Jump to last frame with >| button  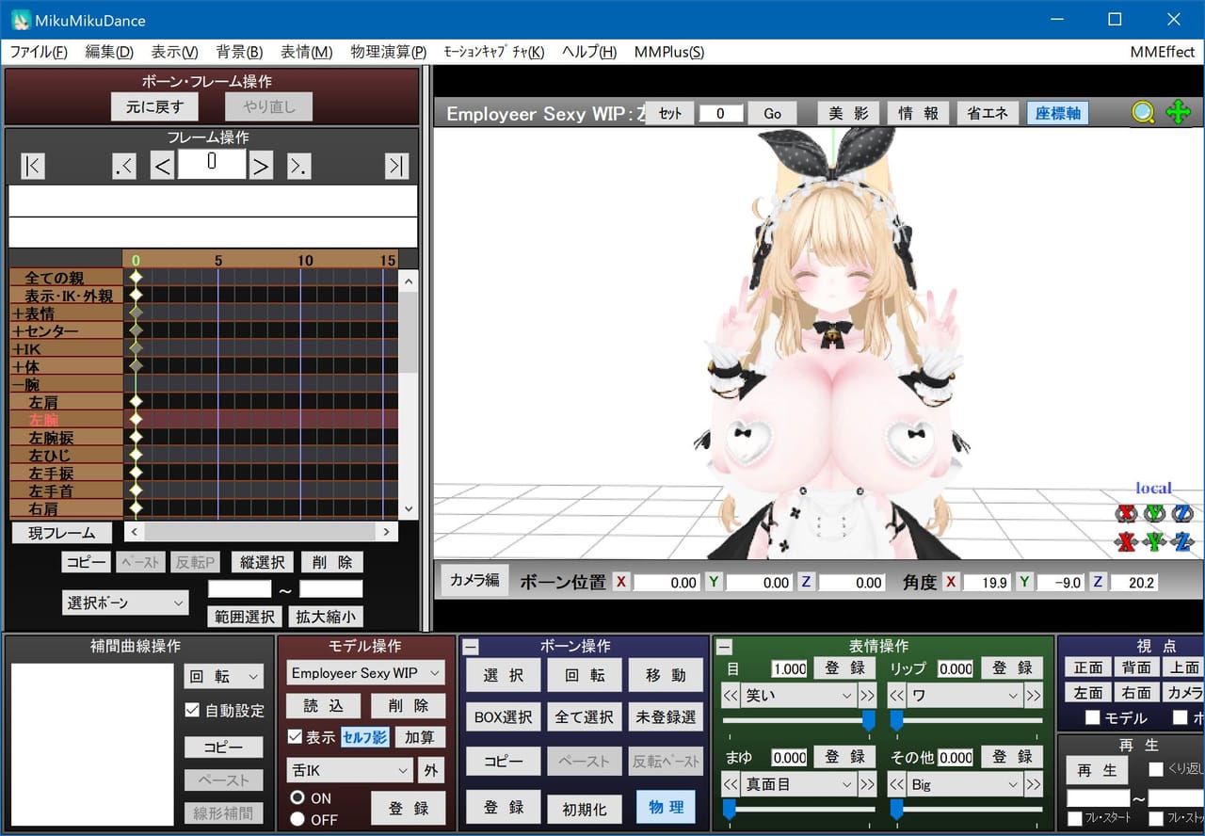point(396,166)
